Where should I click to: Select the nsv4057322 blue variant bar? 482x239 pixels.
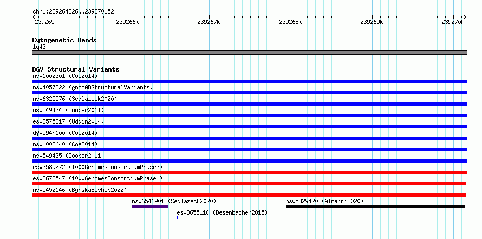click(x=249, y=93)
